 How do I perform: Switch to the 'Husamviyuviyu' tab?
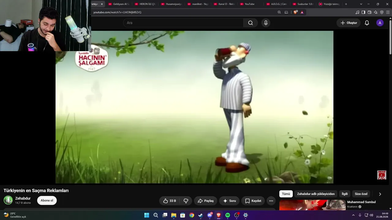[x=171, y=4]
